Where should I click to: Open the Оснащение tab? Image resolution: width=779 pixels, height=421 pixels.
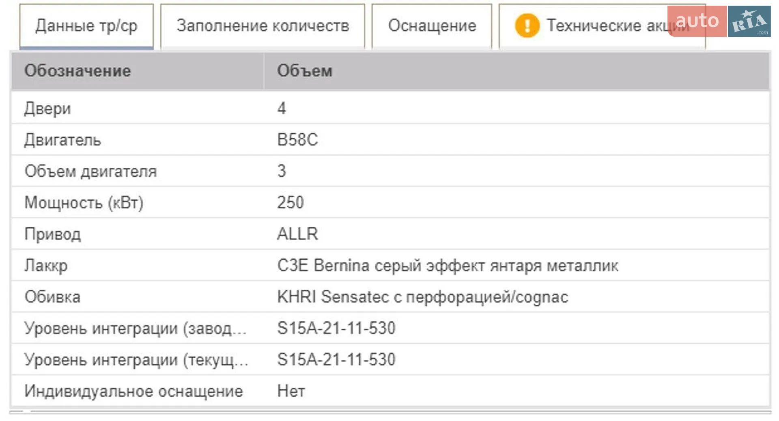[432, 26]
